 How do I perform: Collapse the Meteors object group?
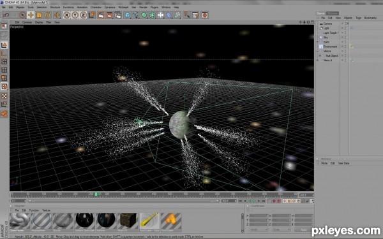point(317,51)
